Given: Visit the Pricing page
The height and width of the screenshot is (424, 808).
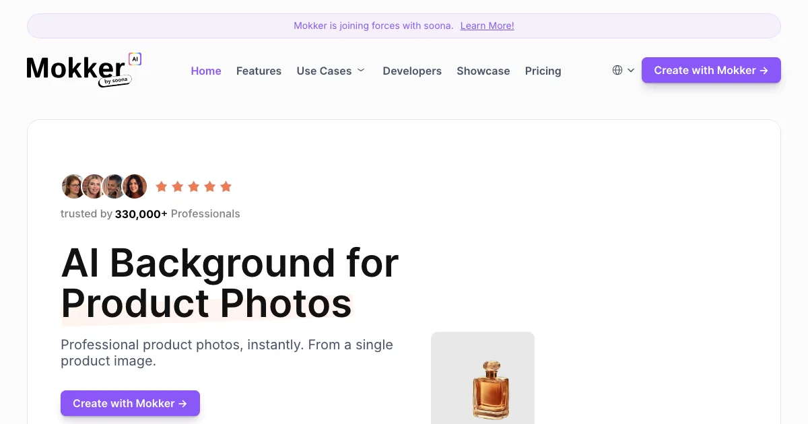Looking at the screenshot, I should pyautogui.click(x=543, y=71).
